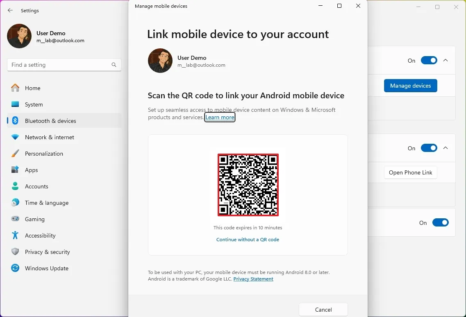Click Continue without a QR code
Viewport: 466px width, 317px height.
248,240
